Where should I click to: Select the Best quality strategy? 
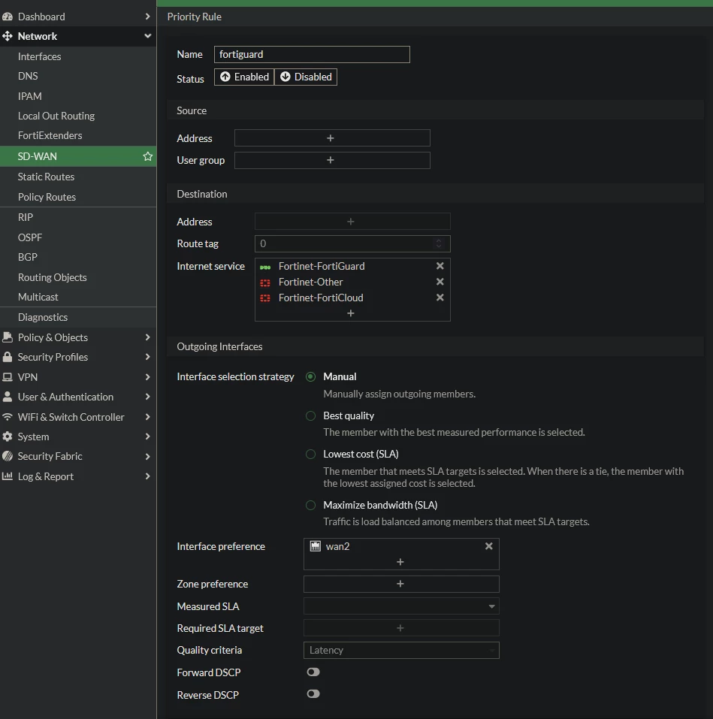point(311,416)
